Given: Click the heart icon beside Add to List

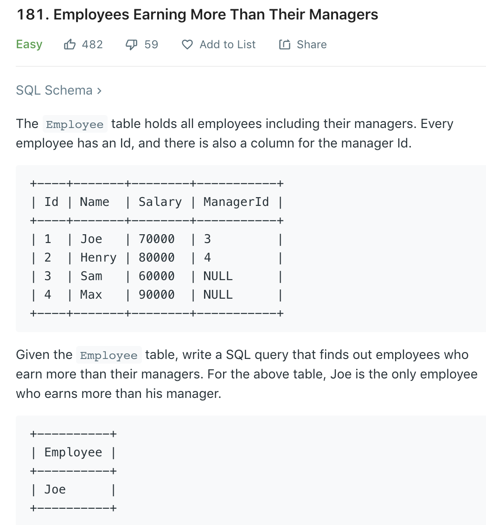Looking at the screenshot, I should click(x=187, y=45).
